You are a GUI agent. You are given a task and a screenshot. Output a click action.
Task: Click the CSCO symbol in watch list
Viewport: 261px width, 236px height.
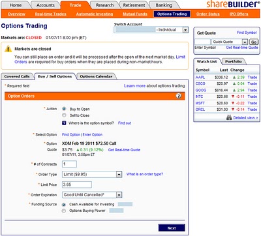click(200, 83)
